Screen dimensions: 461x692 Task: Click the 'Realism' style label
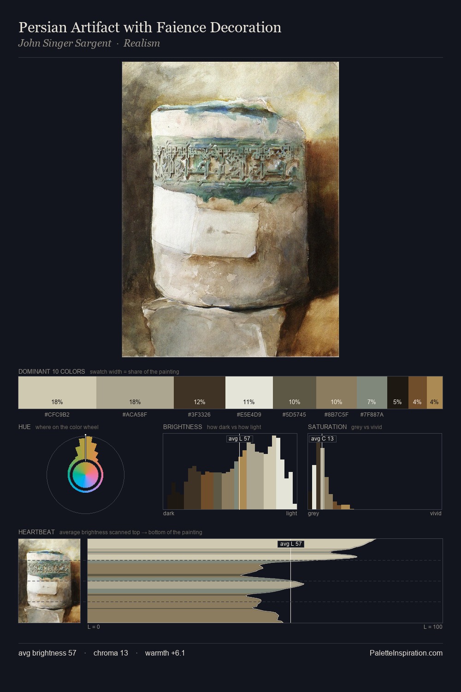click(142, 43)
